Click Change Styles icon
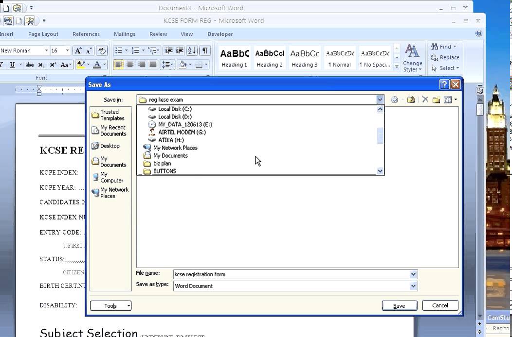Screen dimensions: 512x337 tap(412, 58)
